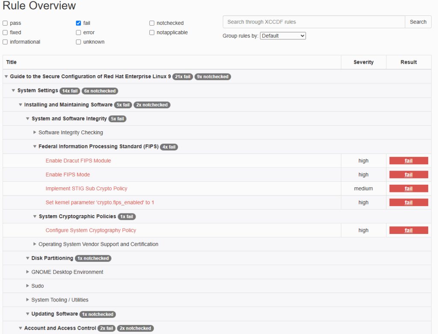Open Implement STIG Sub Crypto Policy rule
438x334 pixels.
click(86, 189)
